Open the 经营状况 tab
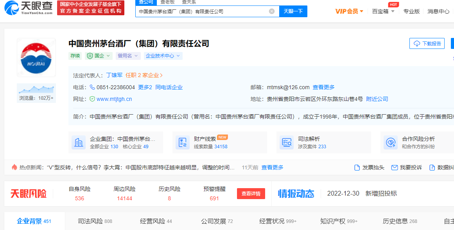The image size is (454, 230). [x=278, y=221]
